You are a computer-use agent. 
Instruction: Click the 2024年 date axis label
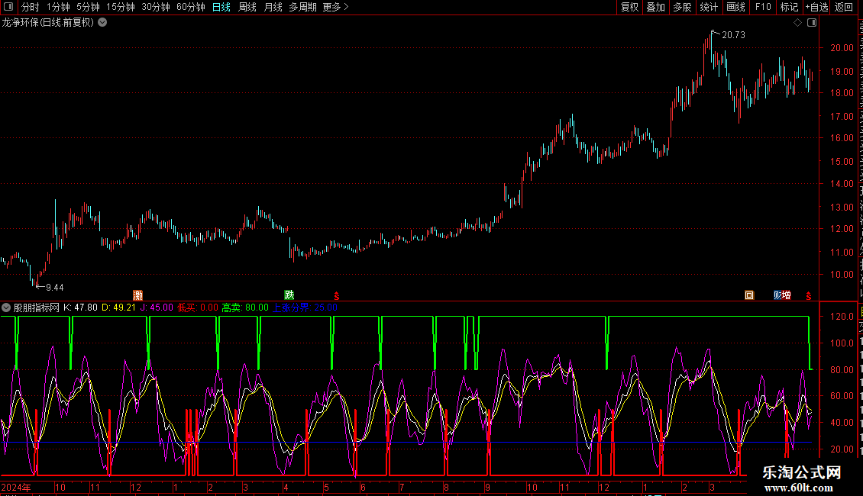16,487
